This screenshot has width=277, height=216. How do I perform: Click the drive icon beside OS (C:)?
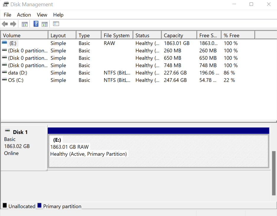4,80
